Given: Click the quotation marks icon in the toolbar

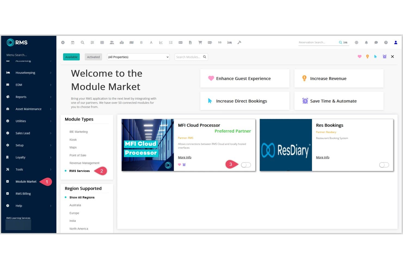Looking at the screenshot, I should click(x=220, y=43).
